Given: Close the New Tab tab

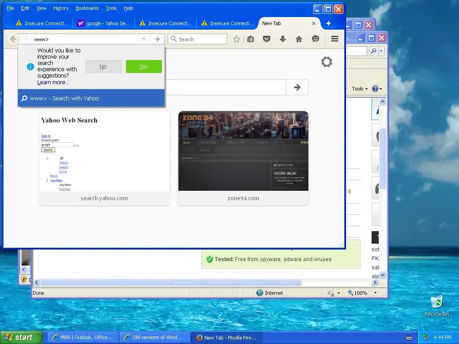Looking at the screenshot, I should click(313, 23).
